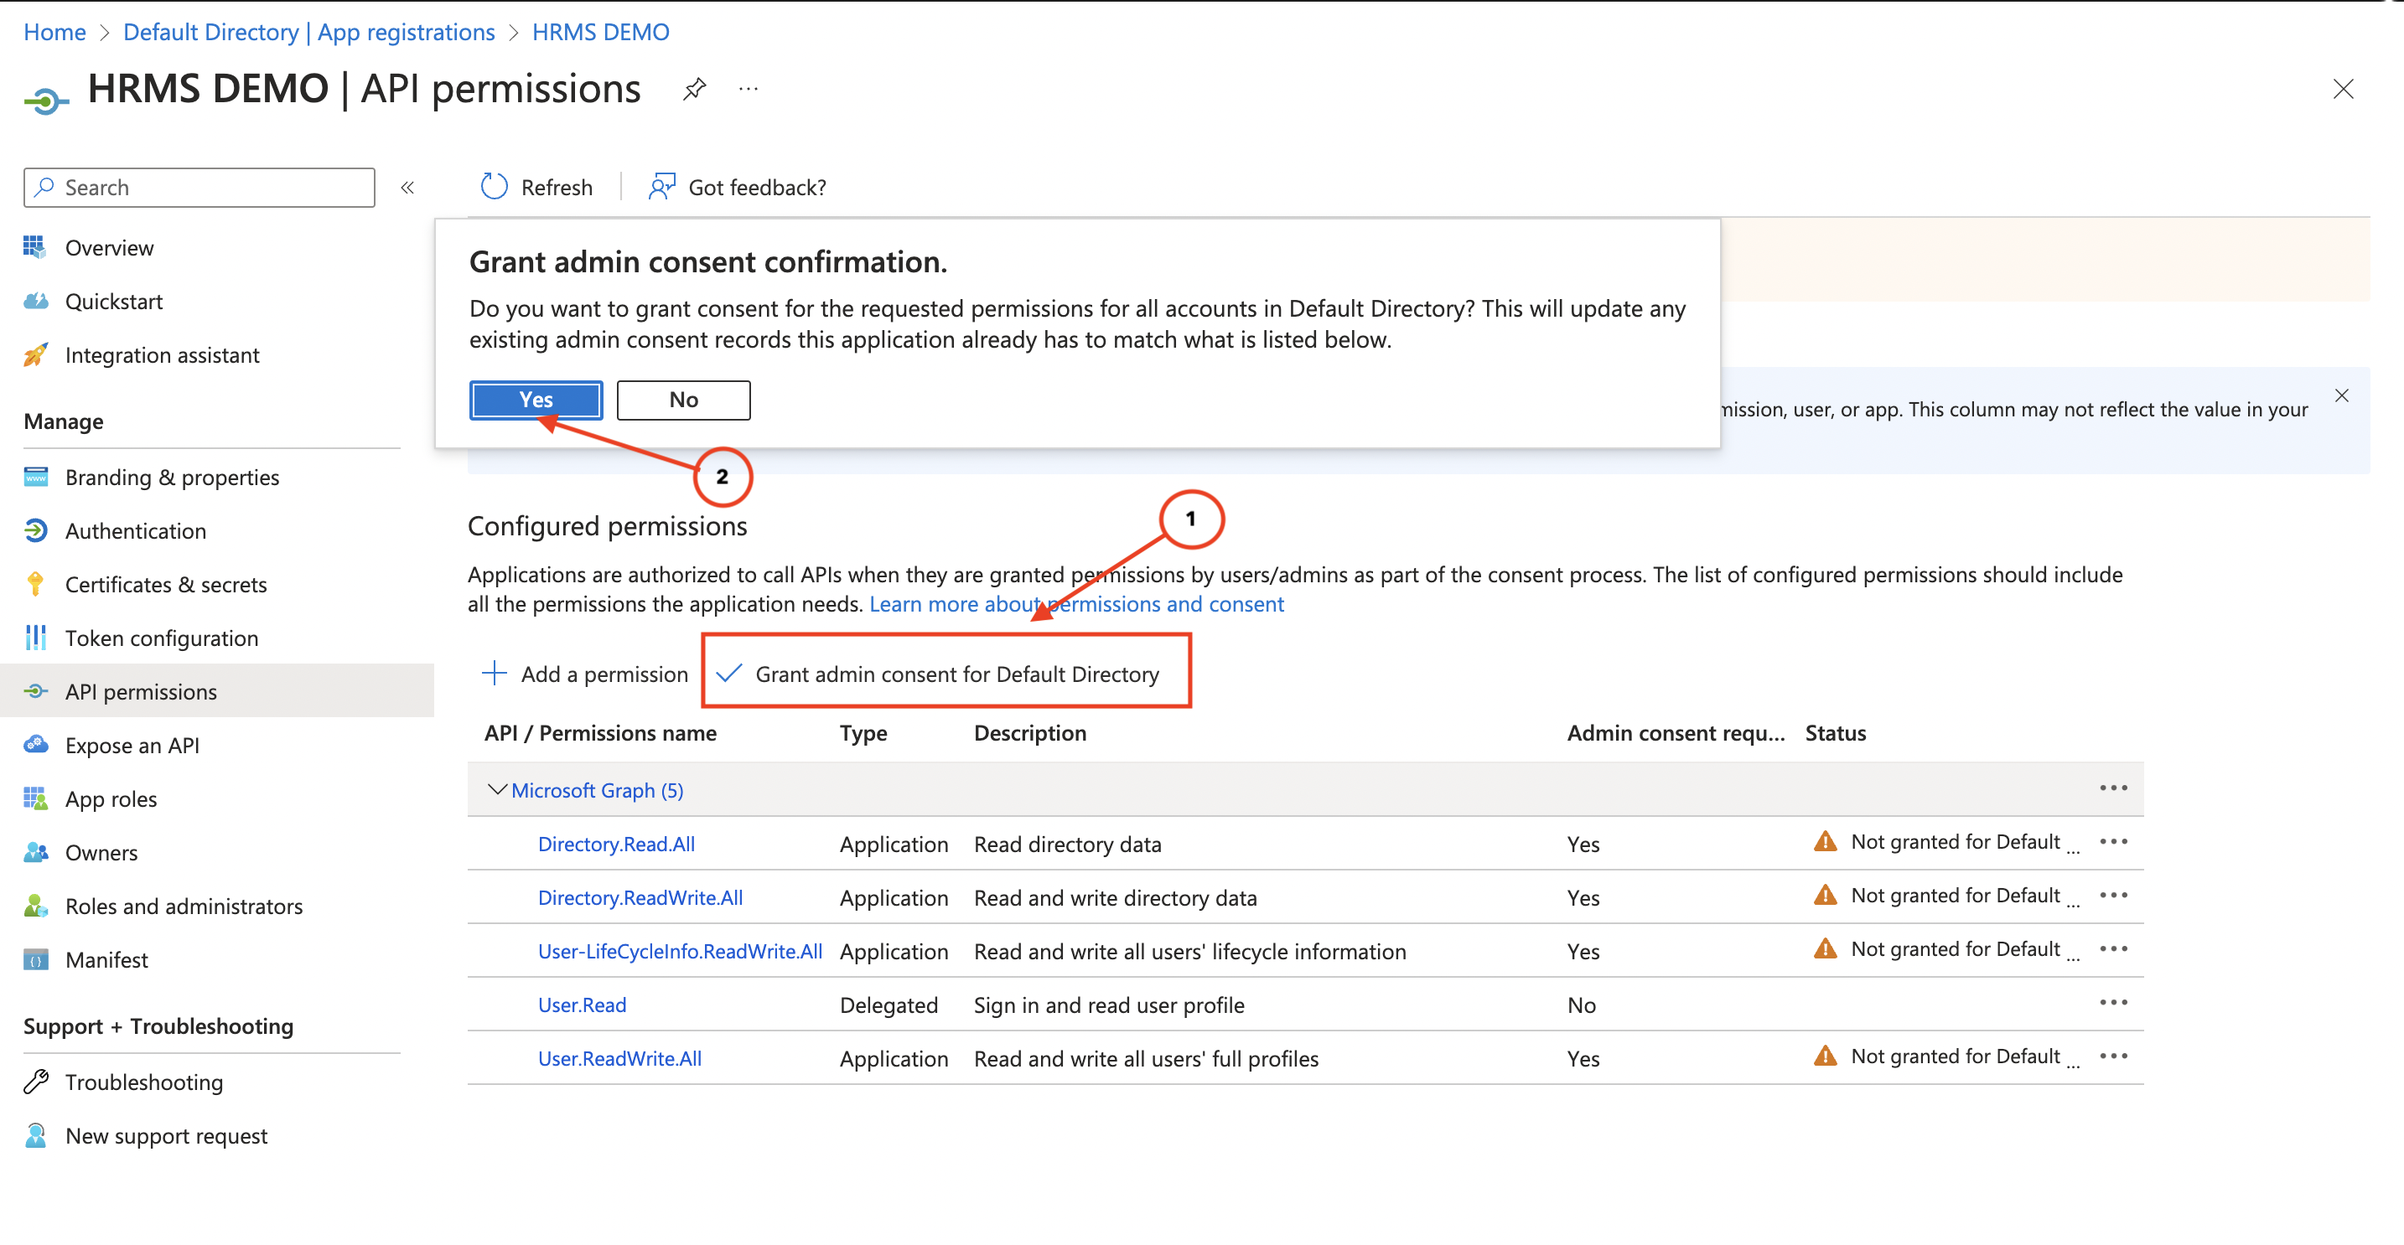Open ellipsis menu for User.Read row
The width and height of the screenshot is (2404, 1245).
pos(2113,1003)
